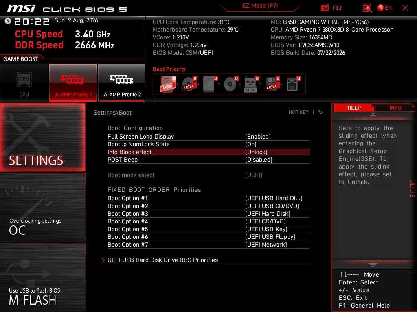Select the USB CD/DVD boot priority icon
417x312 pixels.
189,84
